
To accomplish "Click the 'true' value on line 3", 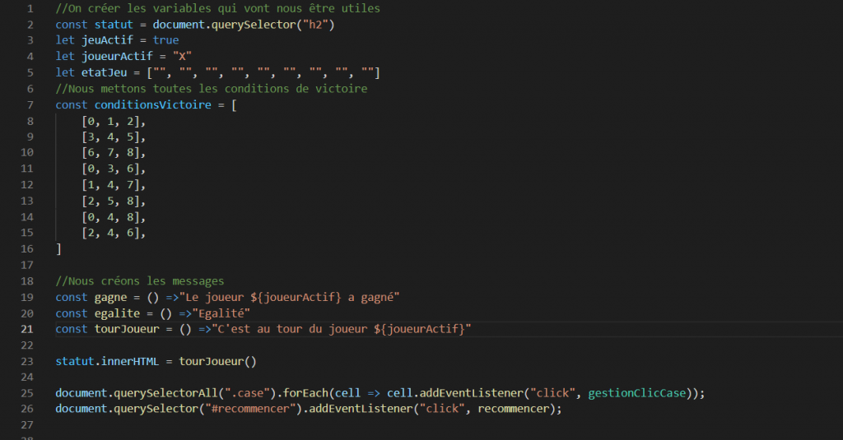I will pyautogui.click(x=165, y=40).
